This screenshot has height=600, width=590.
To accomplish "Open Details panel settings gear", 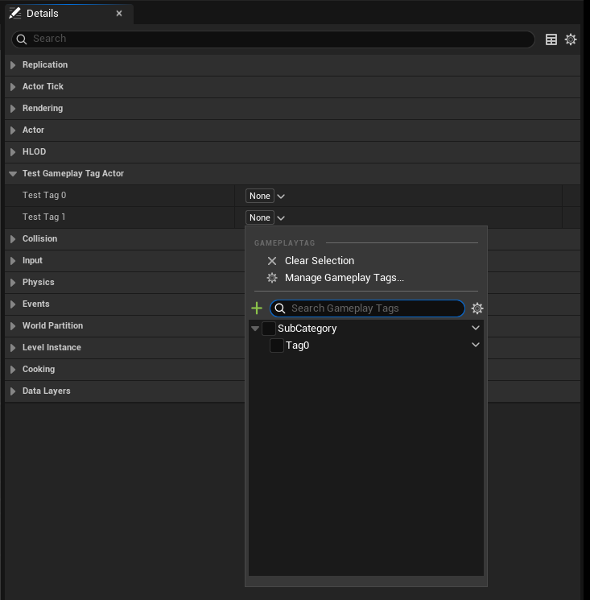I will 571,39.
